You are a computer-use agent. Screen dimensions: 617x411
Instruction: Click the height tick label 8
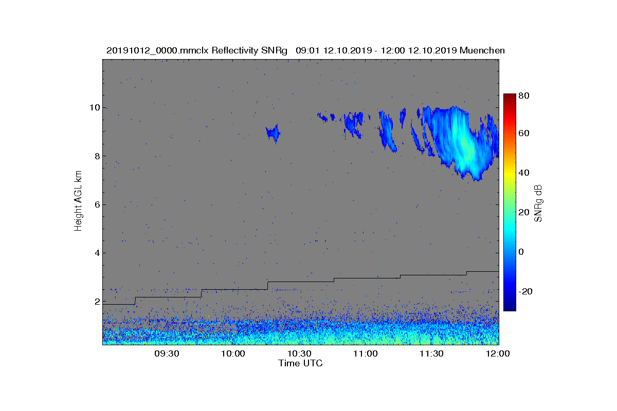(x=97, y=156)
